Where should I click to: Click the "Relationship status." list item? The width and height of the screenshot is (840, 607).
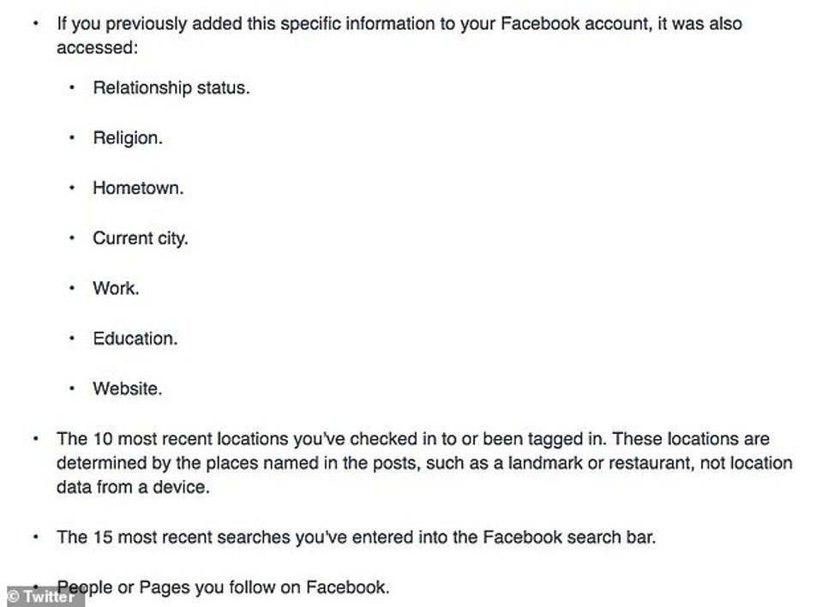pyautogui.click(x=171, y=87)
